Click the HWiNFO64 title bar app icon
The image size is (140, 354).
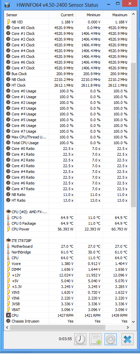(x=7, y=5)
